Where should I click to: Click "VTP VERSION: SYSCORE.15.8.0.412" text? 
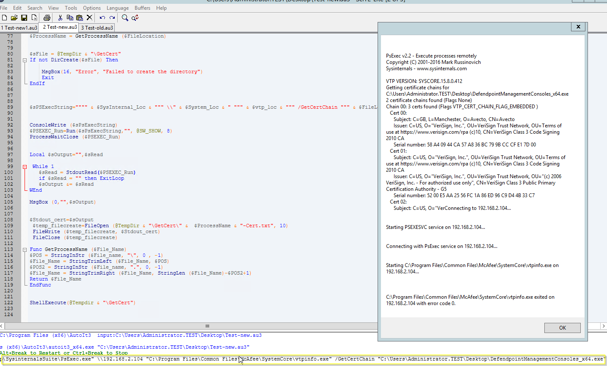[x=424, y=81]
